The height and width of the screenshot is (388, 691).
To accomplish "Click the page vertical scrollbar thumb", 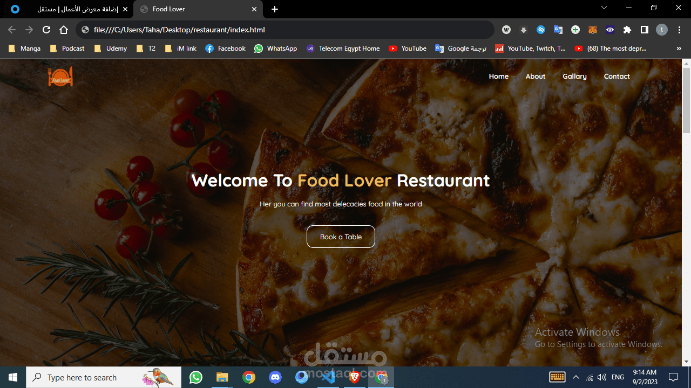I will pyautogui.click(x=686, y=99).
